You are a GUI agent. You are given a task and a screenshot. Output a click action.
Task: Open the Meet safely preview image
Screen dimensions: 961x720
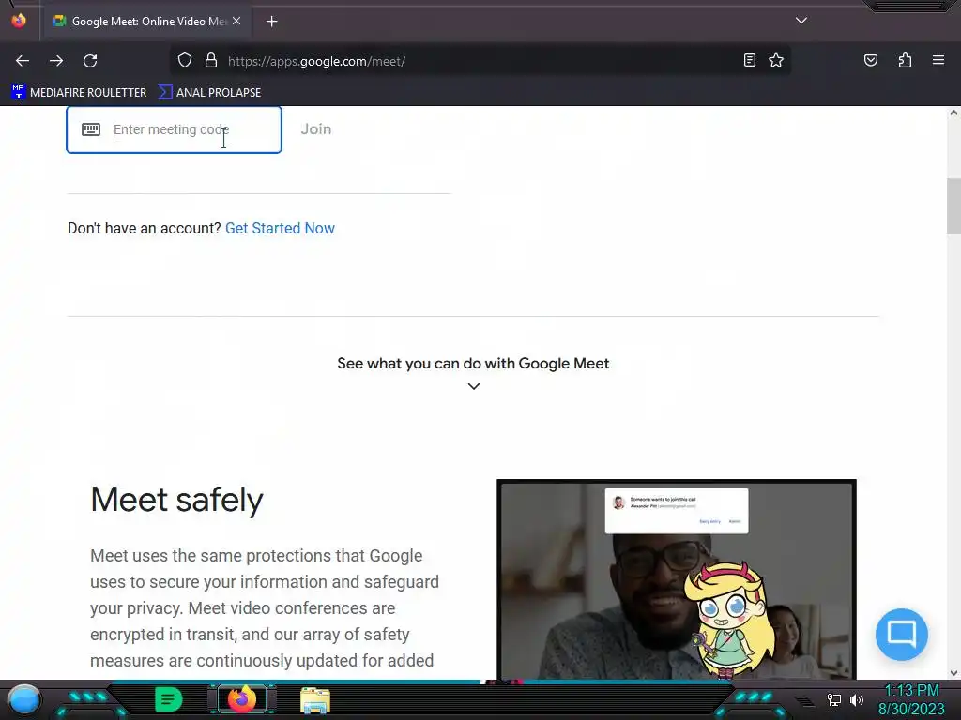(676, 578)
